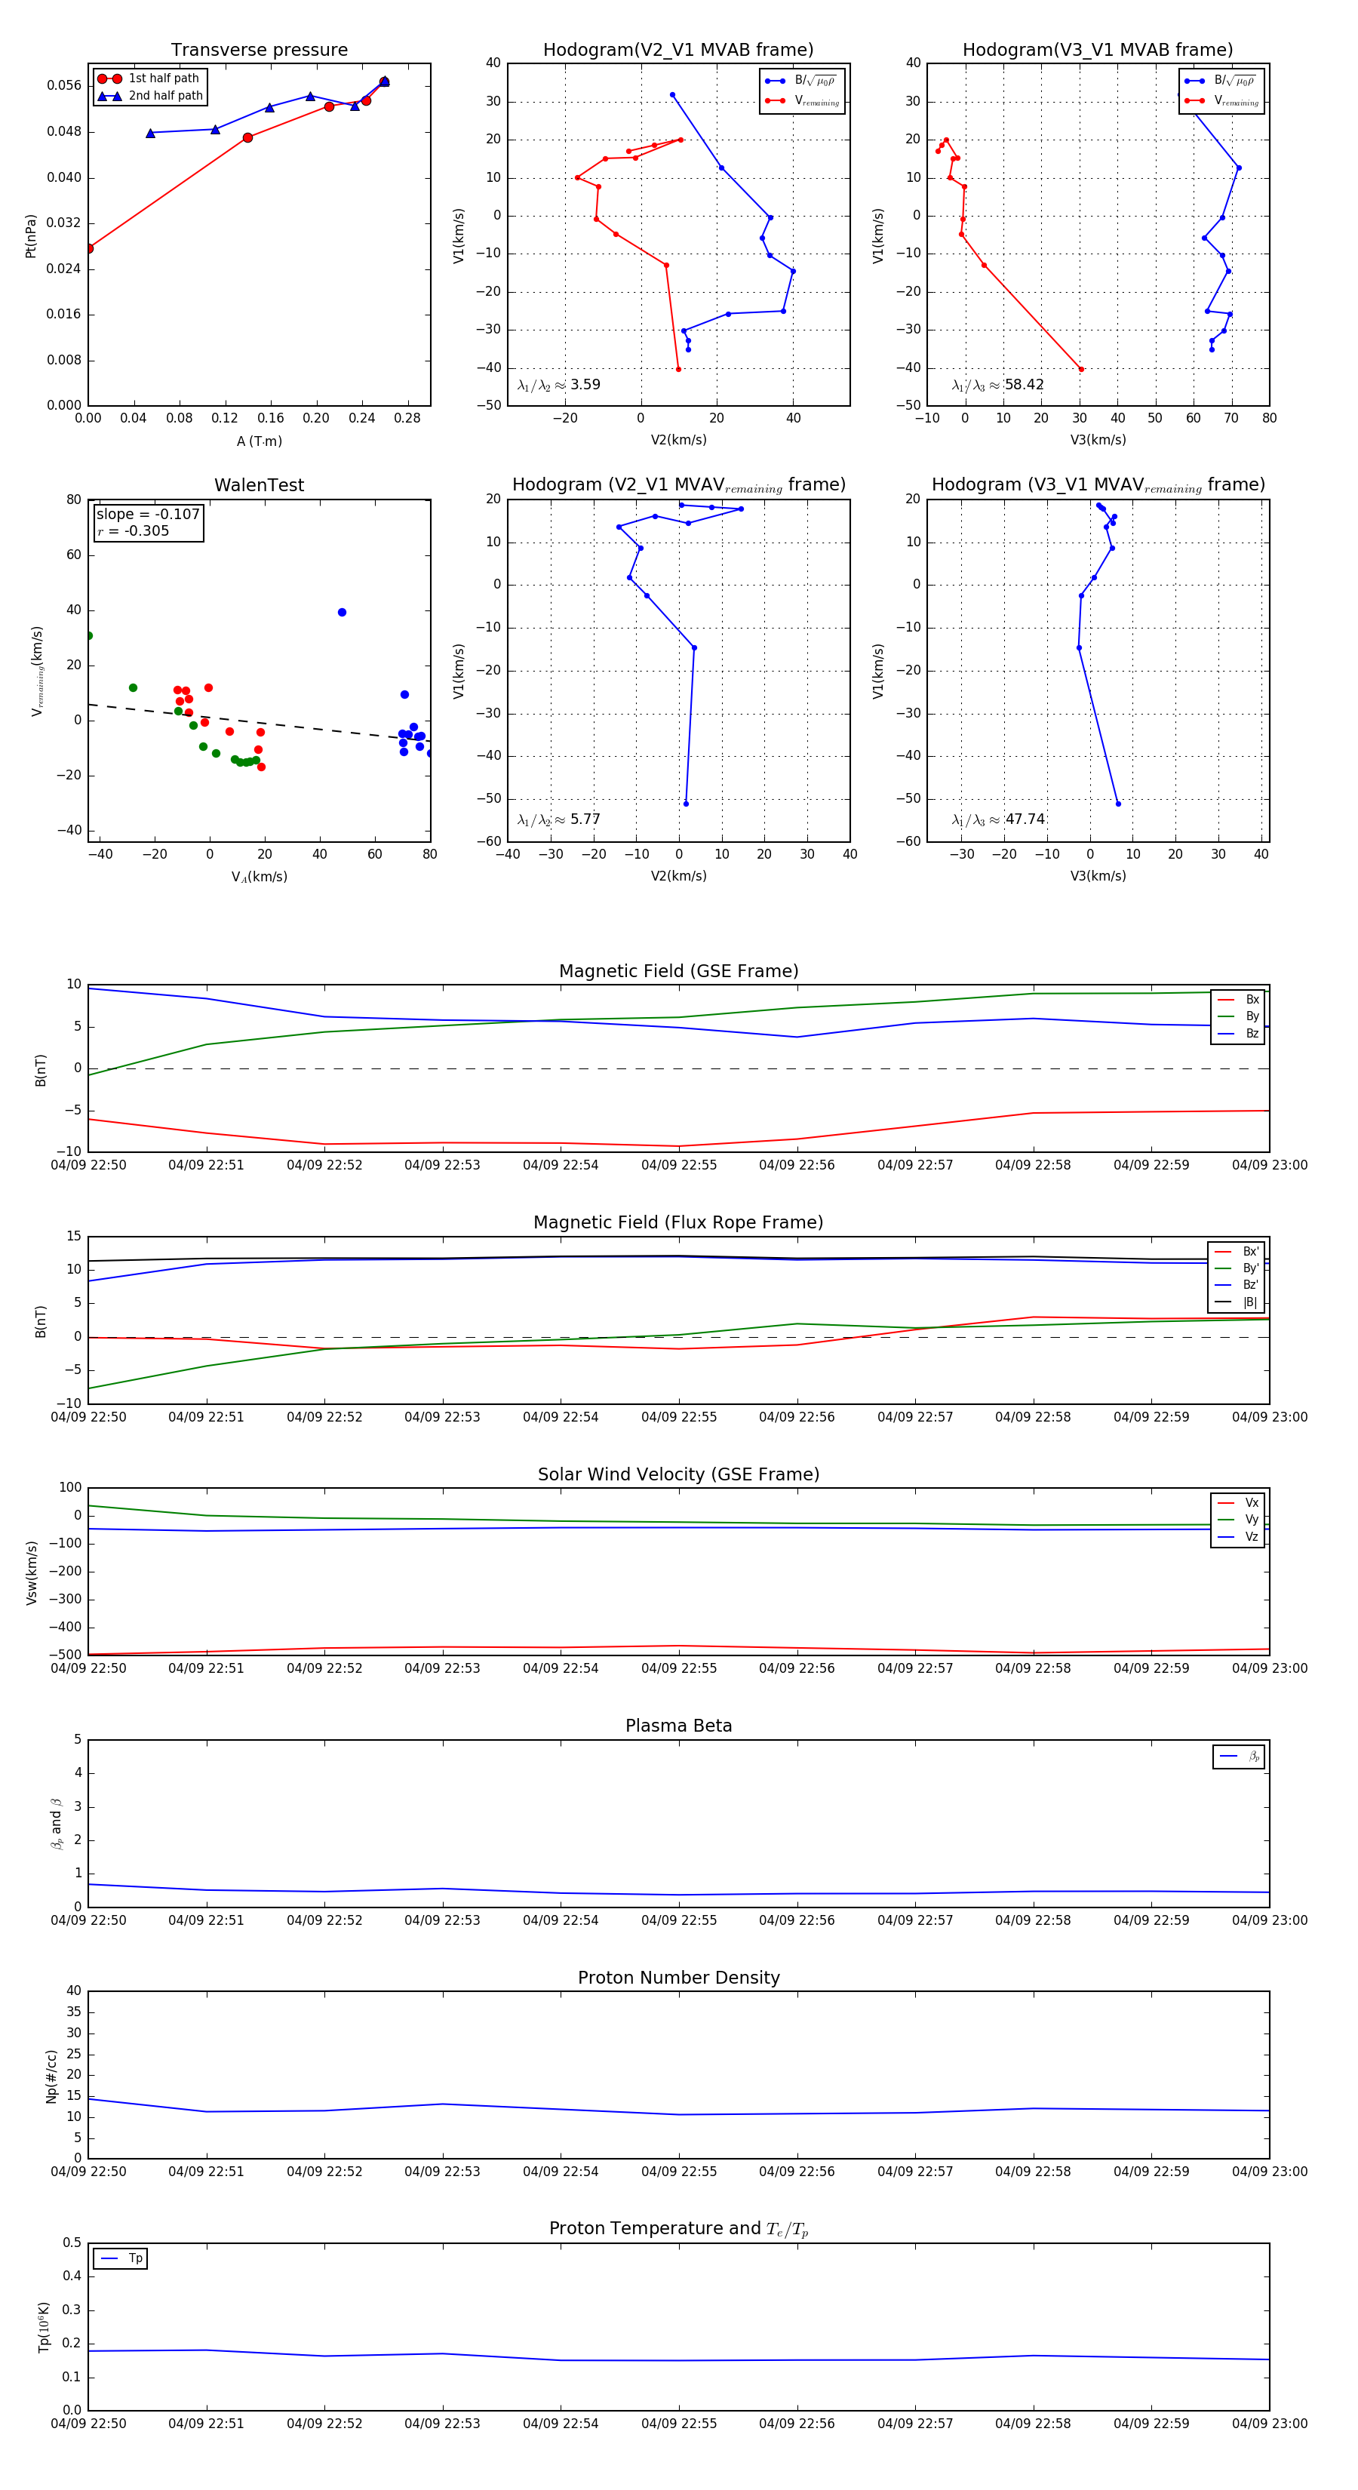The height and width of the screenshot is (2490, 1358).
Task: Click the 'Bz' legend entry in GSE magnetic plot
Action: click(1238, 1034)
